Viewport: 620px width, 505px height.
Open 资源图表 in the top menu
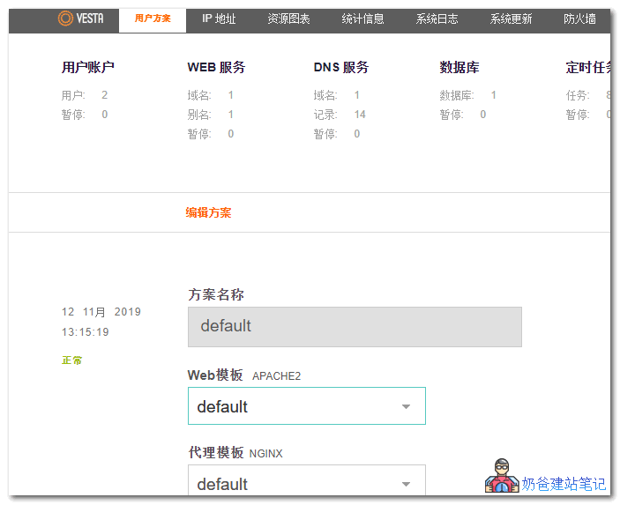point(288,19)
